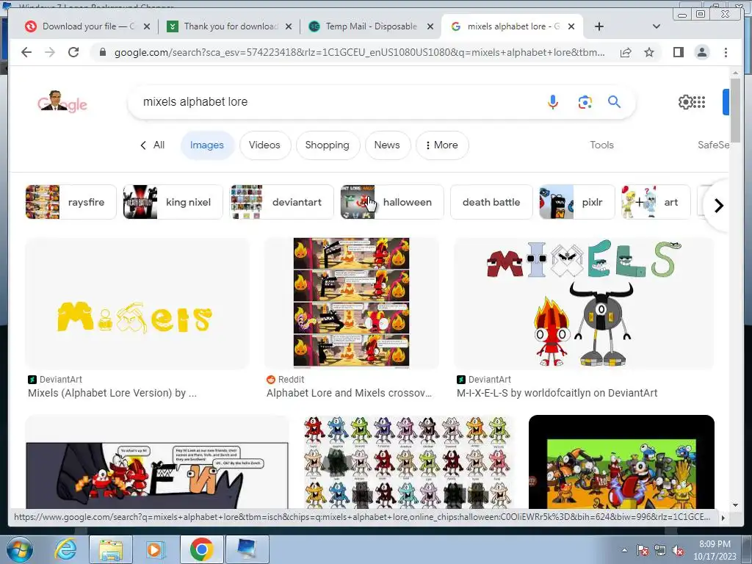
Task: Open Alphabet Lore and Mixels crossover link
Action: coord(349,393)
